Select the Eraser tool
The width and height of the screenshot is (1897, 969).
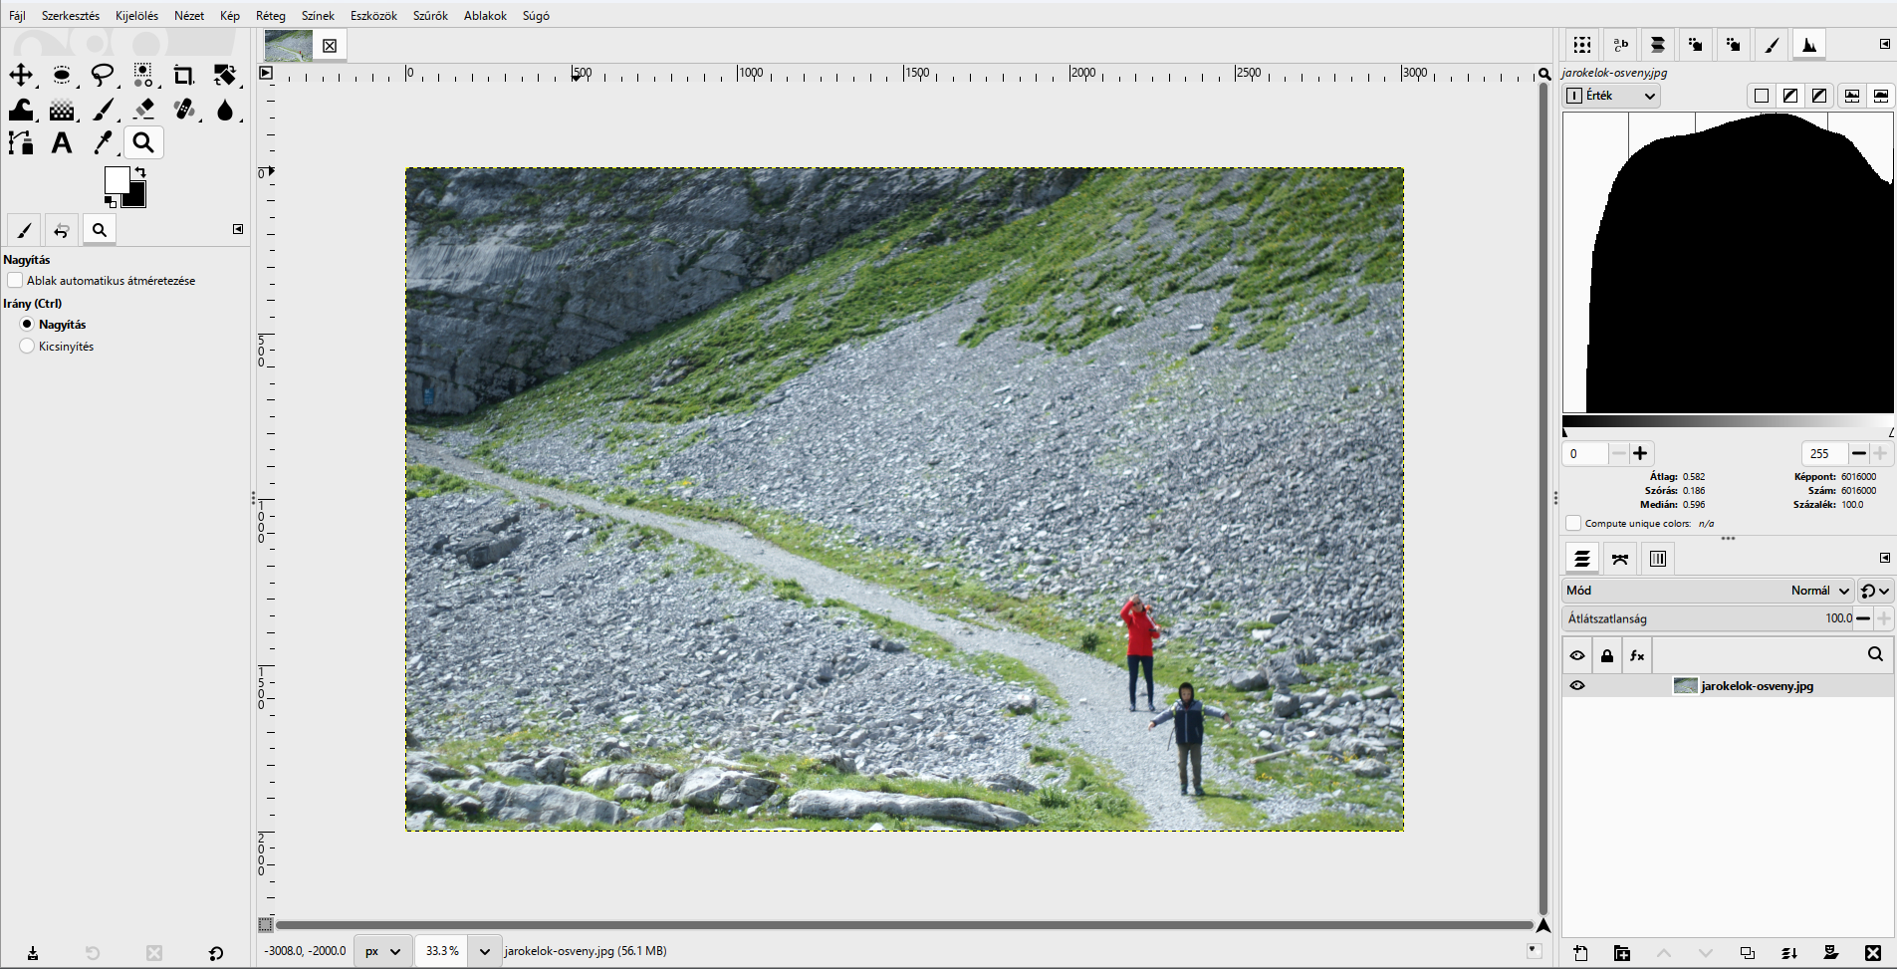pos(143,110)
